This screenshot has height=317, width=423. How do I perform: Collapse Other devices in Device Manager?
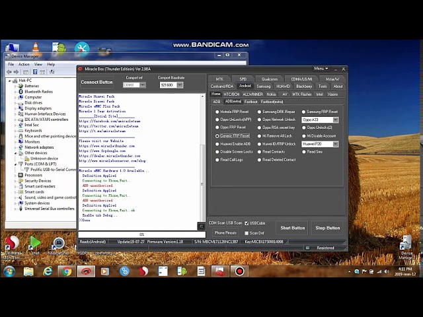(15, 153)
